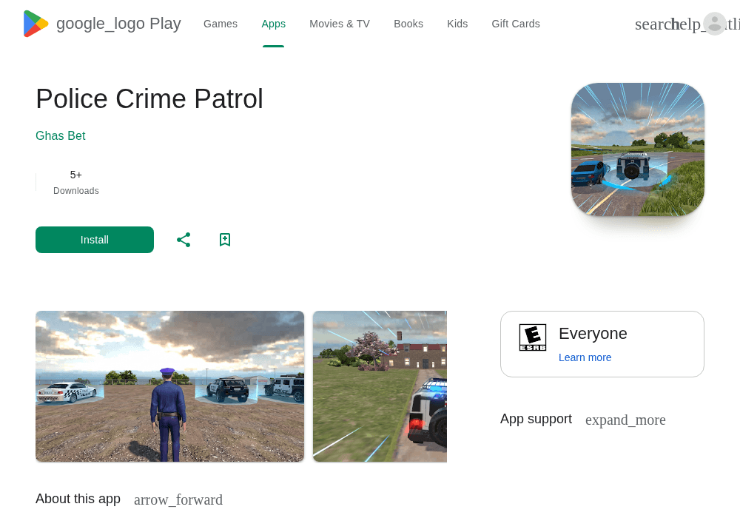Screen dimensions: 740x518
Task: Open the Kids tab
Action: tap(457, 24)
